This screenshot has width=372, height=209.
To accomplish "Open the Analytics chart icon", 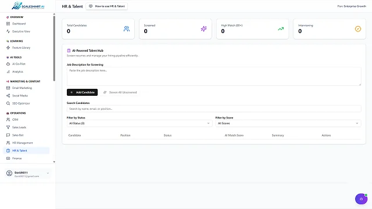I will pyautogui.click(x=8, y=71).
